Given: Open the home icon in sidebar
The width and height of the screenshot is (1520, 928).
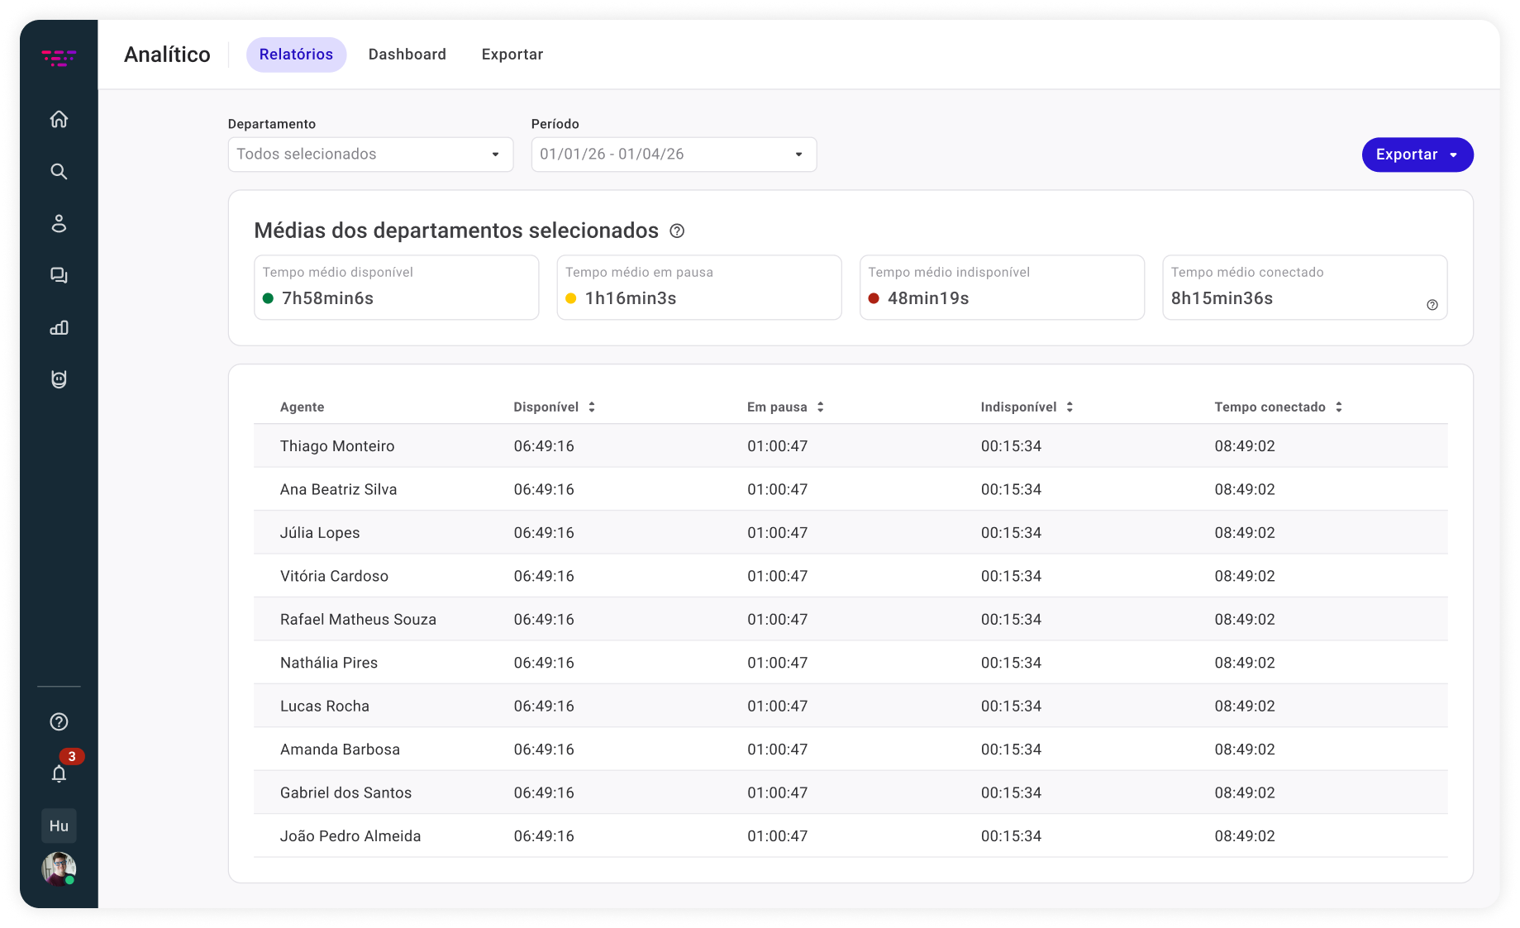Looking at the screenshot, I should [x=59, y=119].
